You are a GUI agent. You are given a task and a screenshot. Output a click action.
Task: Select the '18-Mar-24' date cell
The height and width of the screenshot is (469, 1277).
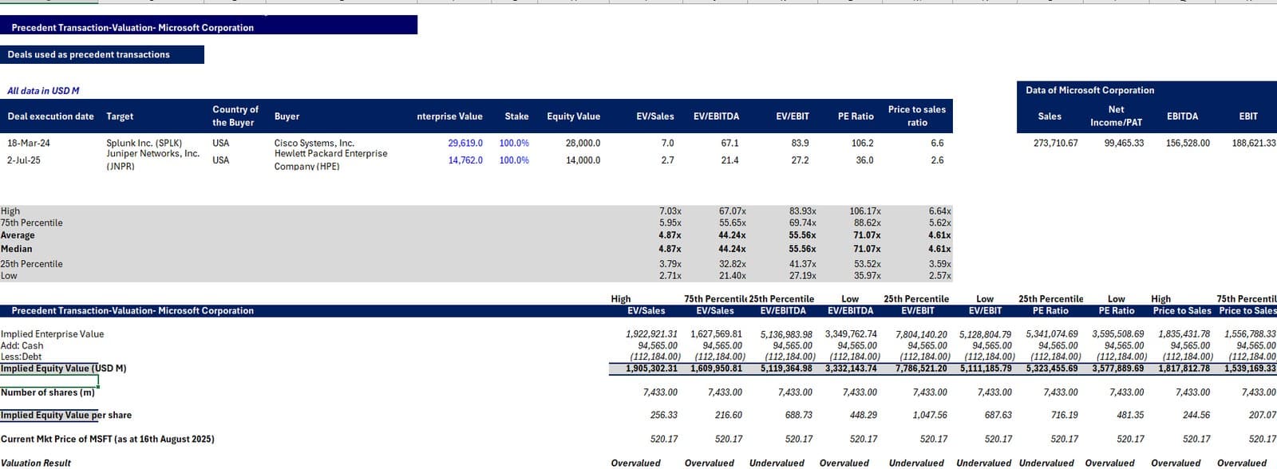tap(29, 144)
